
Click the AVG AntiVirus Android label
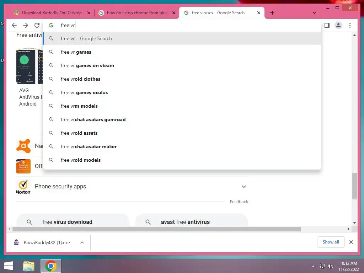click(x=31, y=97)
